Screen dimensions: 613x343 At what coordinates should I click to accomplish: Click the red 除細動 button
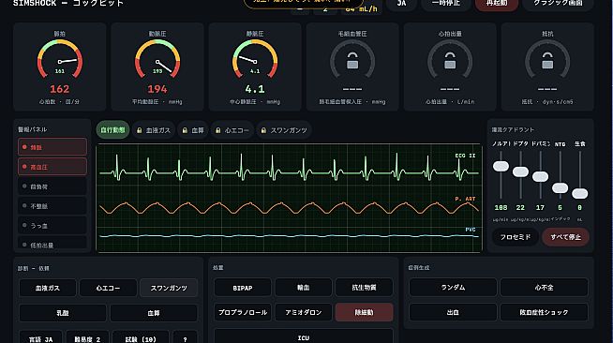click(x=364, y=312)
